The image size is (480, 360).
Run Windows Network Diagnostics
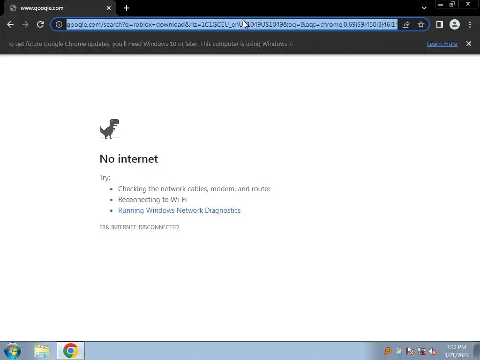(180, 210)
